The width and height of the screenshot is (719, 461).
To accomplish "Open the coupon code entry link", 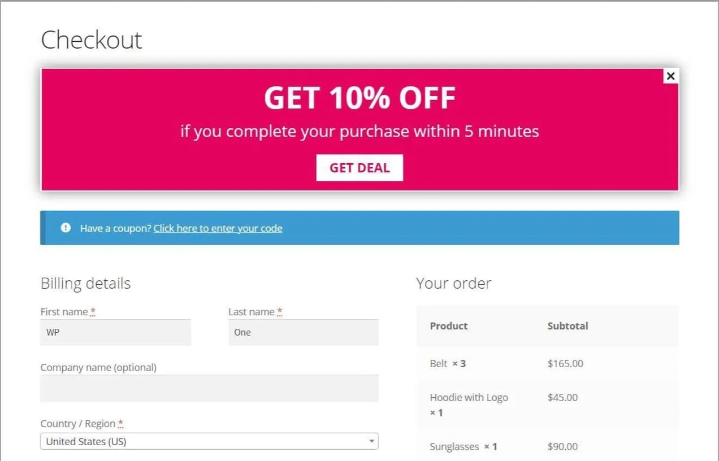I will pos(218,228).
